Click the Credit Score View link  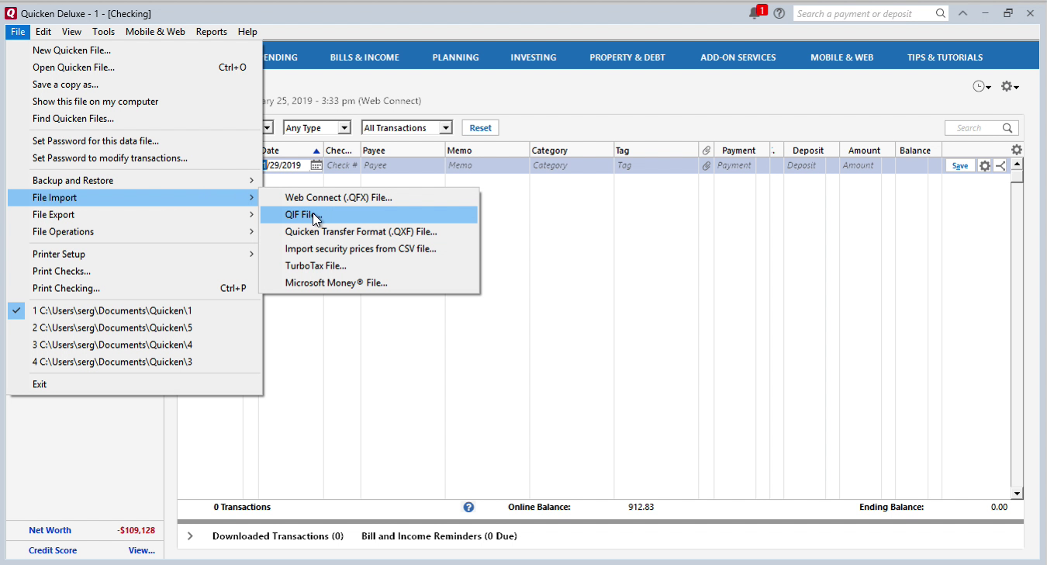tap(142, 550)
